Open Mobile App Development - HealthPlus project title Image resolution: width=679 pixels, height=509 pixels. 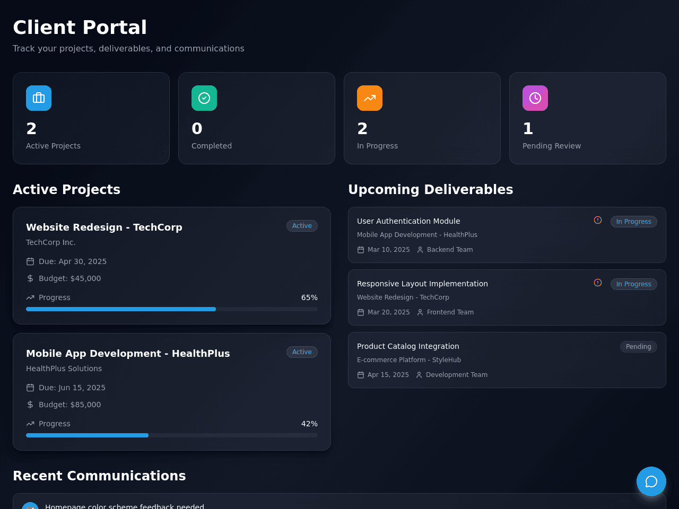click(x=128, y=354)
